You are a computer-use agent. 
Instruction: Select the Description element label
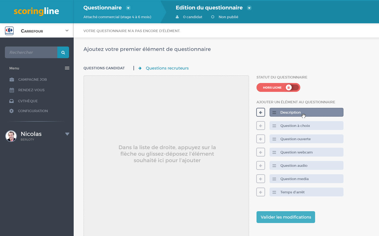291,113
